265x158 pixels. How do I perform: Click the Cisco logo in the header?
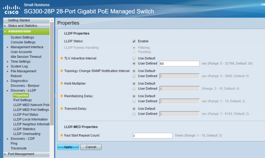point(12,9)
